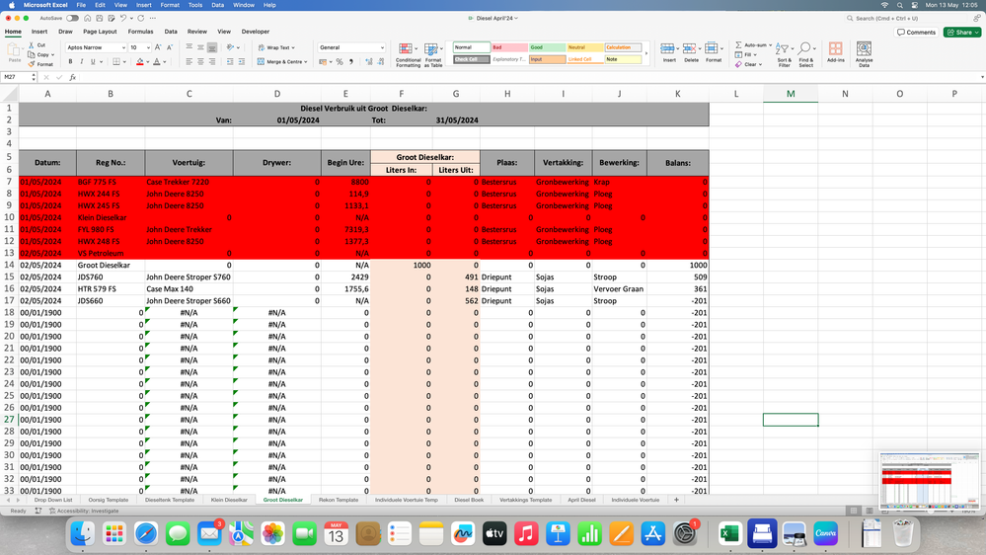Image resolution: width=986 pixels, height=555 pixels.
Task: Open the Developer ribbon tab
Action: tap(256, 32)
